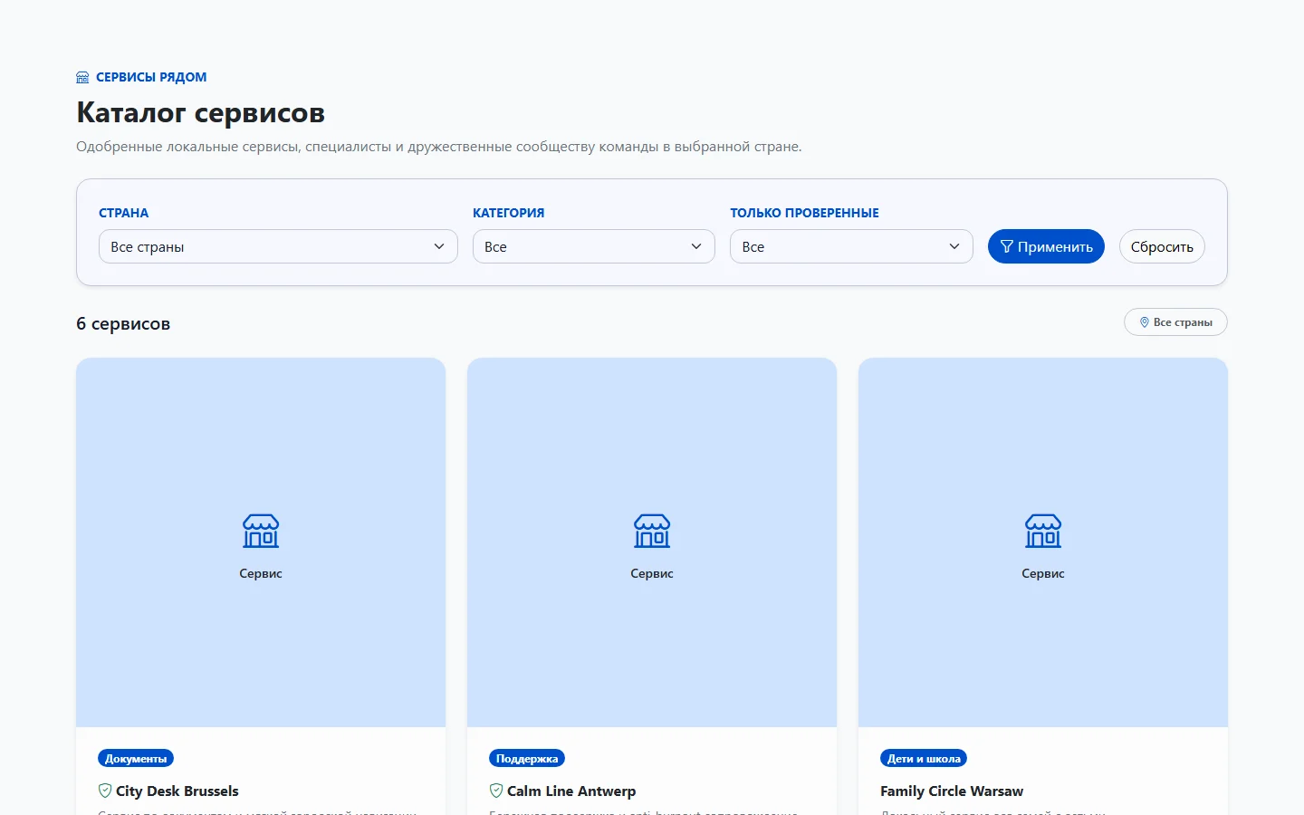The image size is (1304, 815).
Task: Click the catalog description text under the heading
Action: 439,147
